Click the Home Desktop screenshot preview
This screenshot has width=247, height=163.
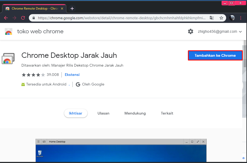121,150
